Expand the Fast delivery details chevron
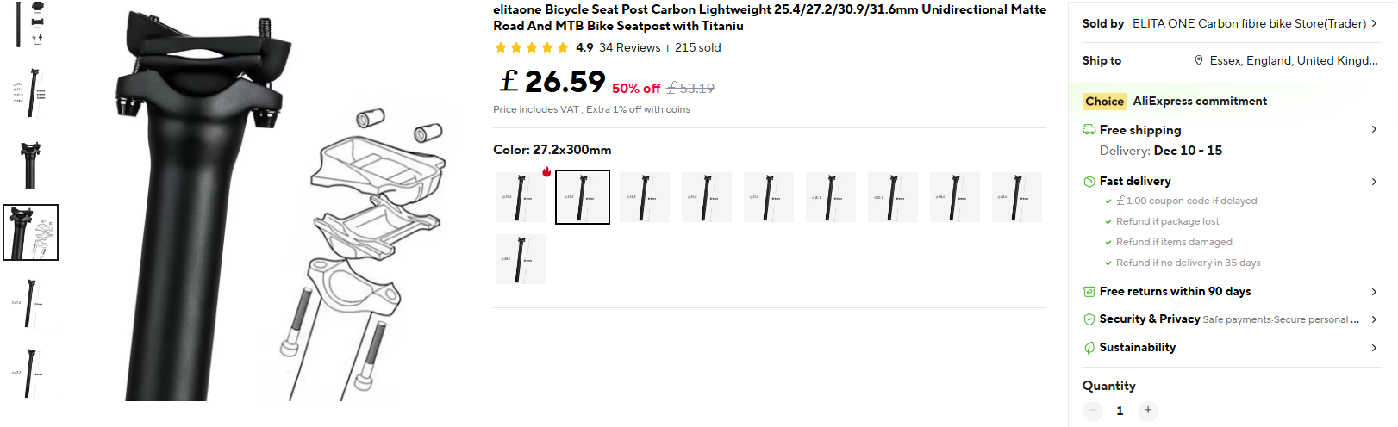This screenshot has height=427, width=1398. (1374, 181)
